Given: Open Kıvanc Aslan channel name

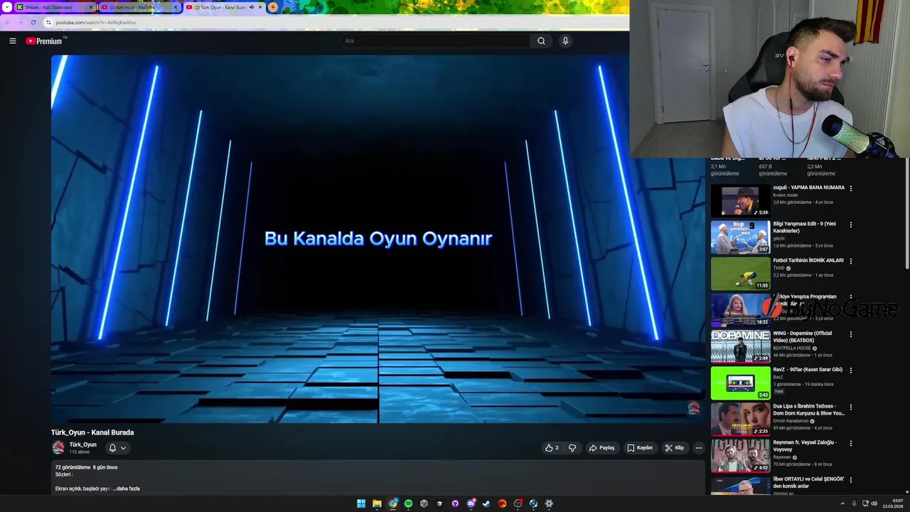Looking at the screenshot, I should pyautogui.click(x=786, y=195).
